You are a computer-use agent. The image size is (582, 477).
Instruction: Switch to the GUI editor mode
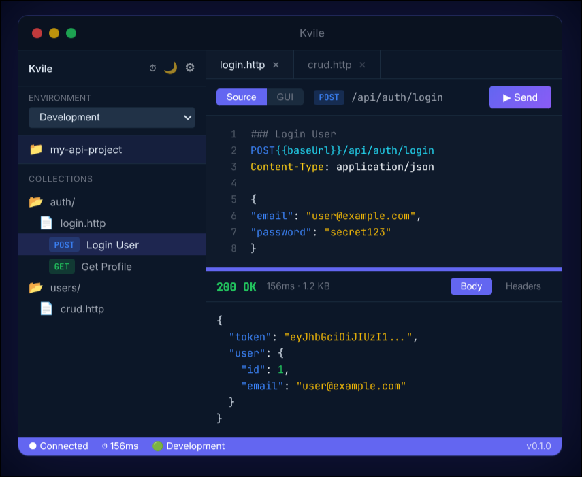285,97
